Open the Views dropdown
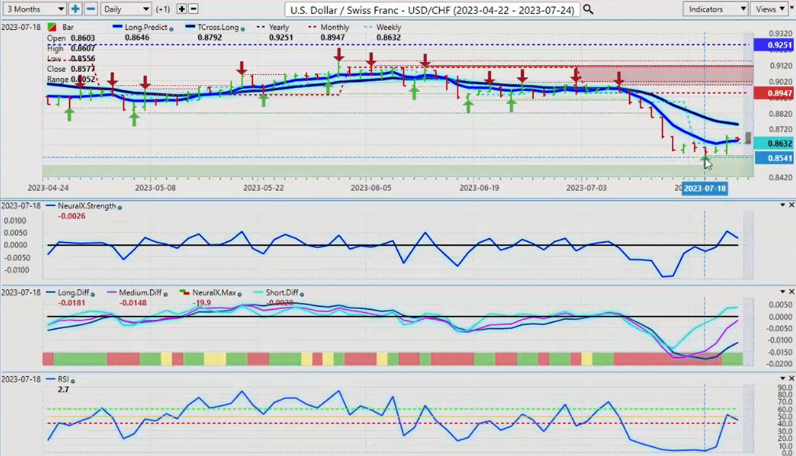The width and height of the screenshot is (796, 456). 769,9
